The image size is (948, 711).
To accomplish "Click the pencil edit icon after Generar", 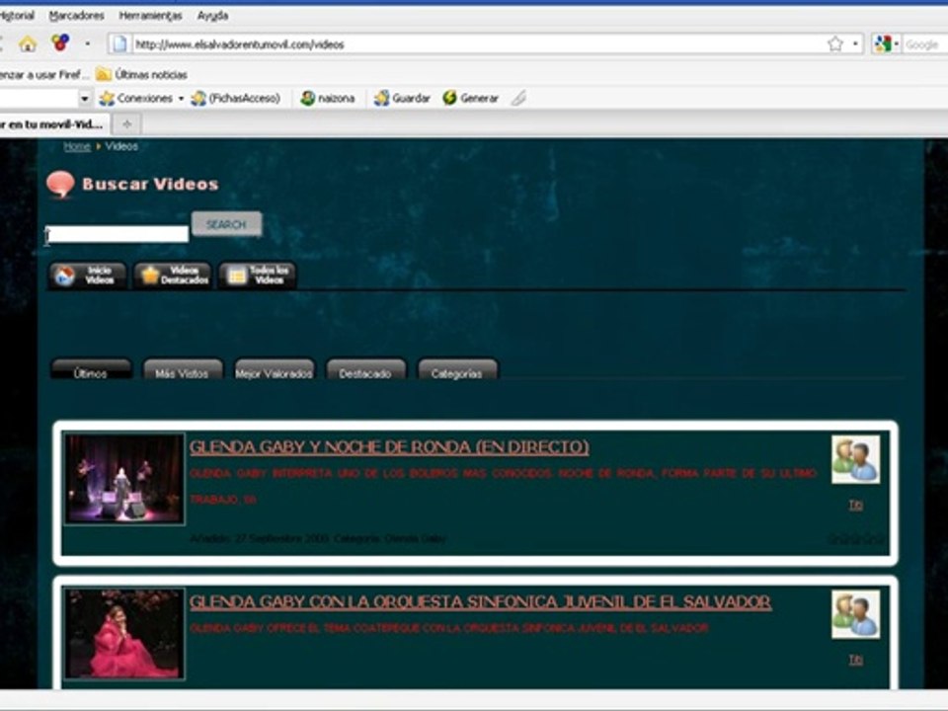I will (x=518, y=98).
